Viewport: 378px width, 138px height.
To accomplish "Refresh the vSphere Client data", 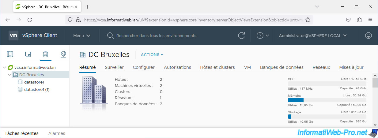I will click(x=241, y=35).
